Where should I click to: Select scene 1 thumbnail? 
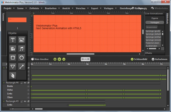tap(17, 20)
